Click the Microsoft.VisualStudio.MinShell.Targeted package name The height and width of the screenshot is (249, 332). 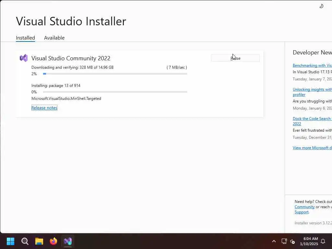pos(66,99)
